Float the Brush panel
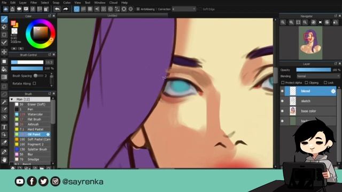 50,94
